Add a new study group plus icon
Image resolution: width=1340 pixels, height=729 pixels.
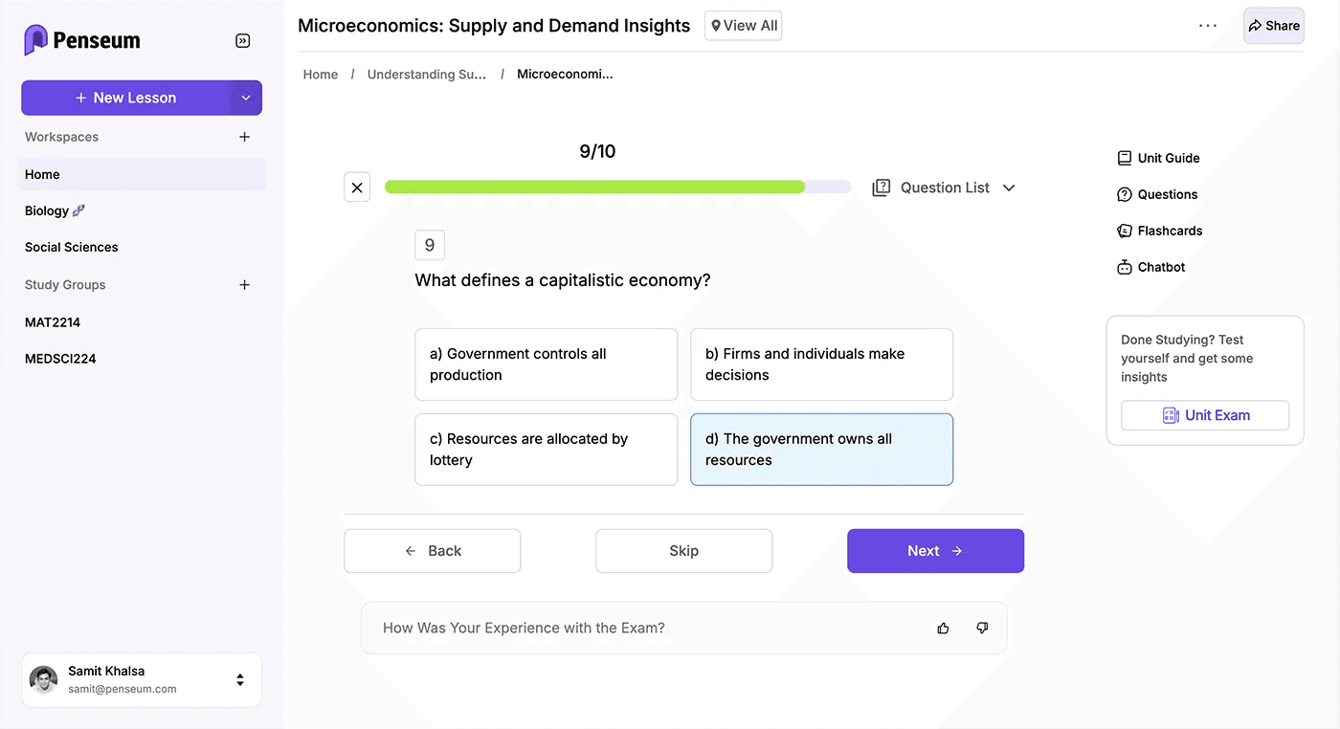[244, 285]
